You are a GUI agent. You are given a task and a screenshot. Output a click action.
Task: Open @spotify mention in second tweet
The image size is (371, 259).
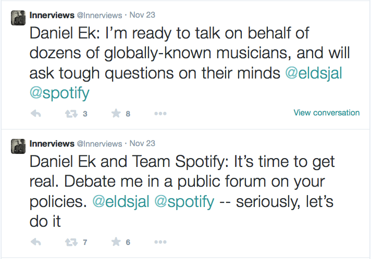[184, 202]
